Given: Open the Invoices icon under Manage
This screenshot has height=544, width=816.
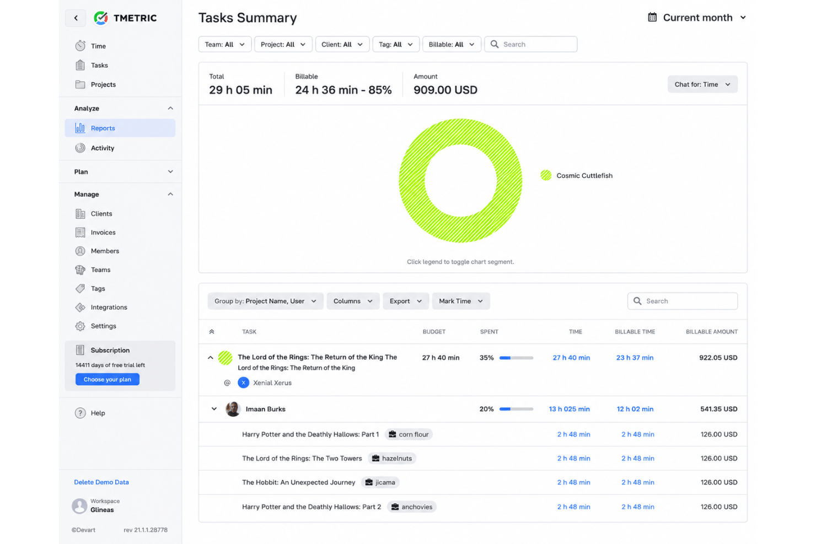Looking at the screenshot, I should 80,233.
